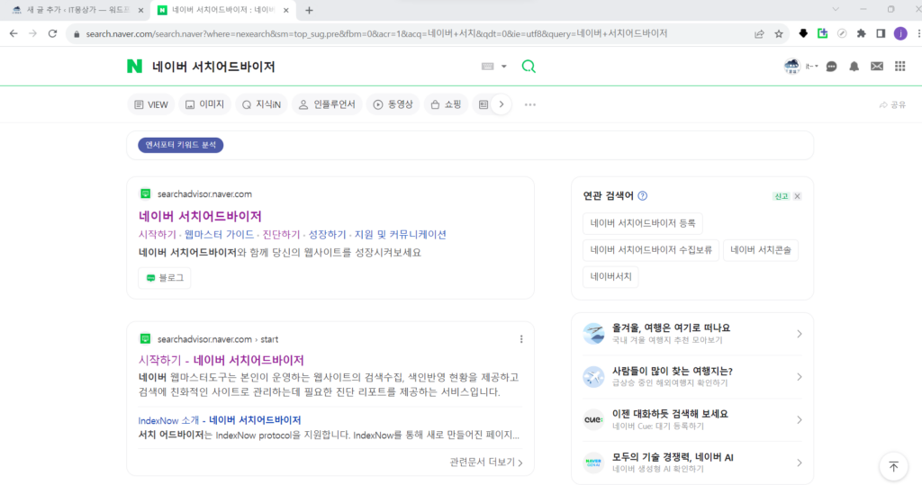Screen dimensions: 922x494
Task: Expand chevron for 모두의 기술 경쟁력, 네이버 AI
Action: point(800,463)
